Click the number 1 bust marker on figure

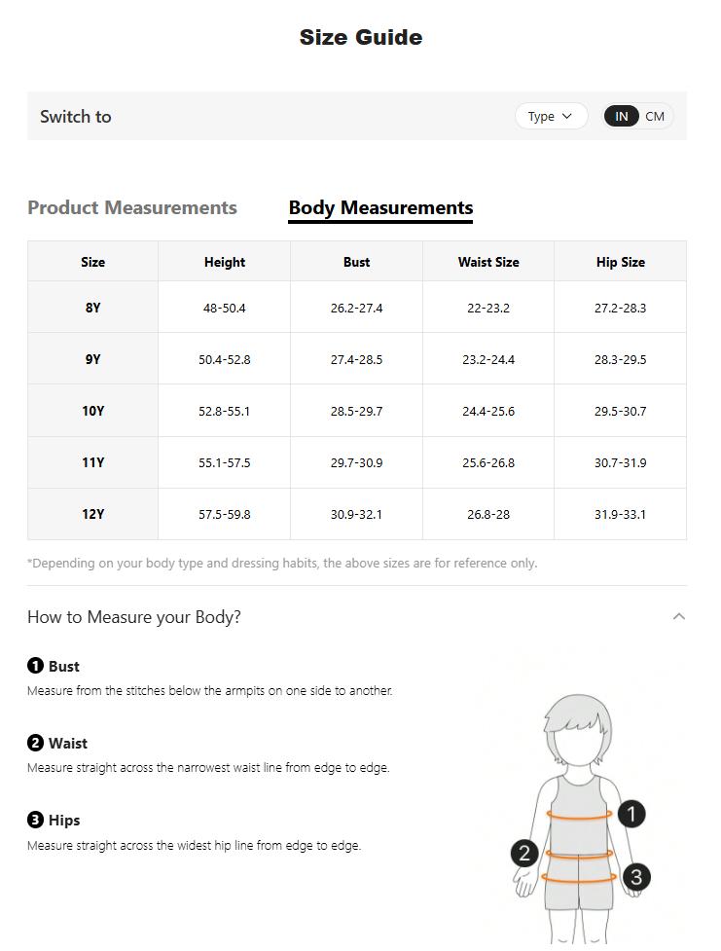[x=631, y=814]
